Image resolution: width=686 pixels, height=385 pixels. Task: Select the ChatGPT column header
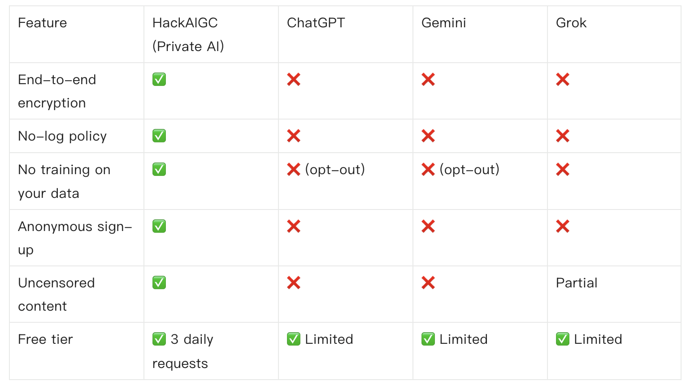pos(316,23)
